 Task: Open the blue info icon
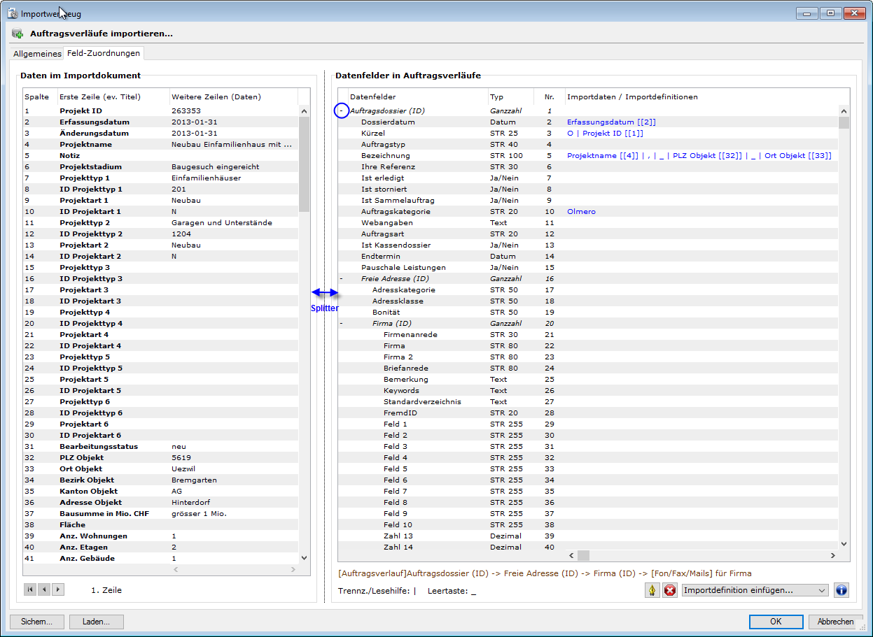tap(841, 590)
